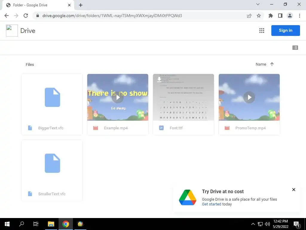Click the Font.ttf file name
Screen dimensions: 306x230
pyautogui.click(x=176, y=128)
